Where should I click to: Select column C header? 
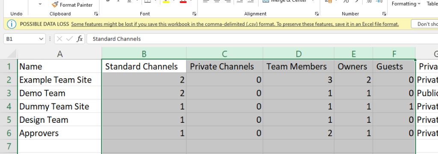225,53
